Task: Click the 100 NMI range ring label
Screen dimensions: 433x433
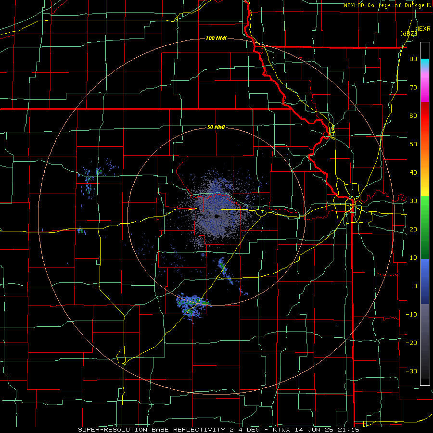Action: [216, 38]
